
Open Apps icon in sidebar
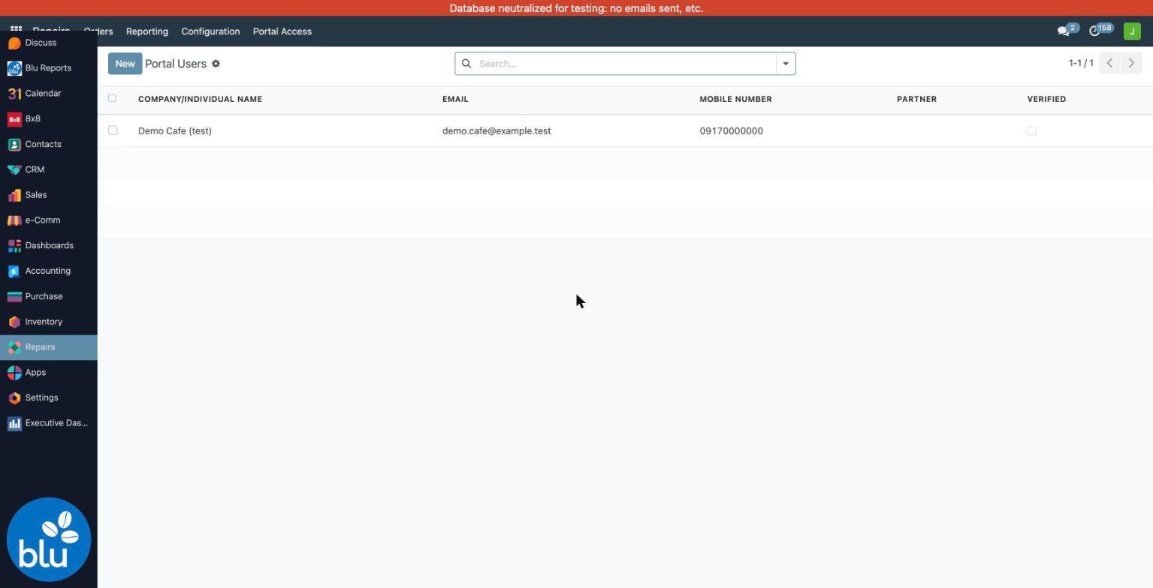pyautogui.click(x=14, y=373)
